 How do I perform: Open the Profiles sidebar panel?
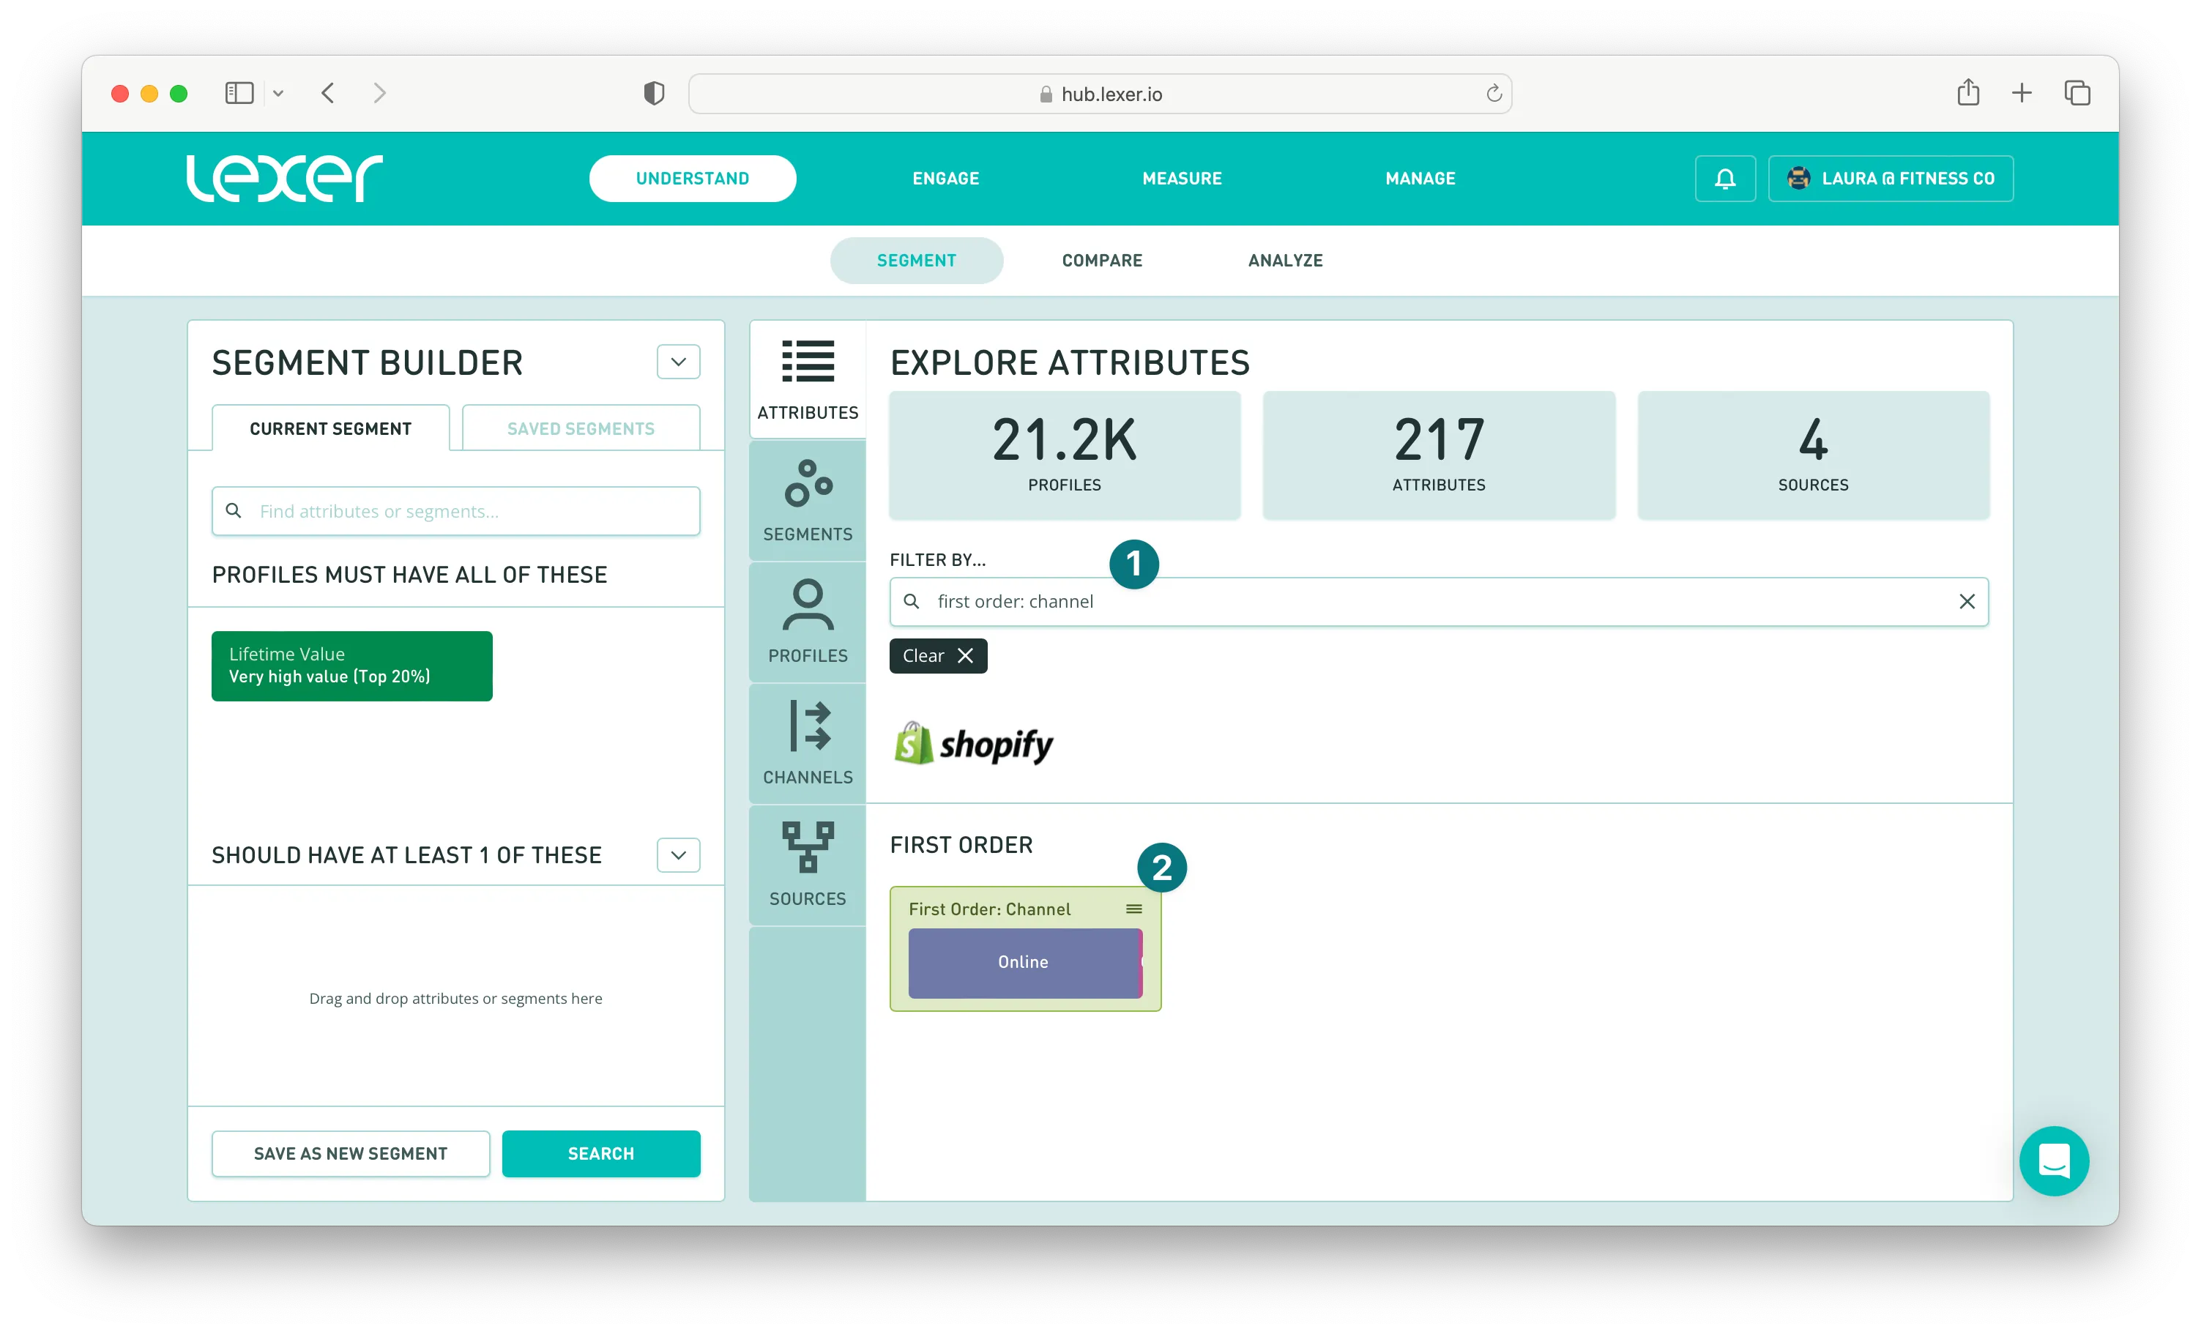pos(808,622)
